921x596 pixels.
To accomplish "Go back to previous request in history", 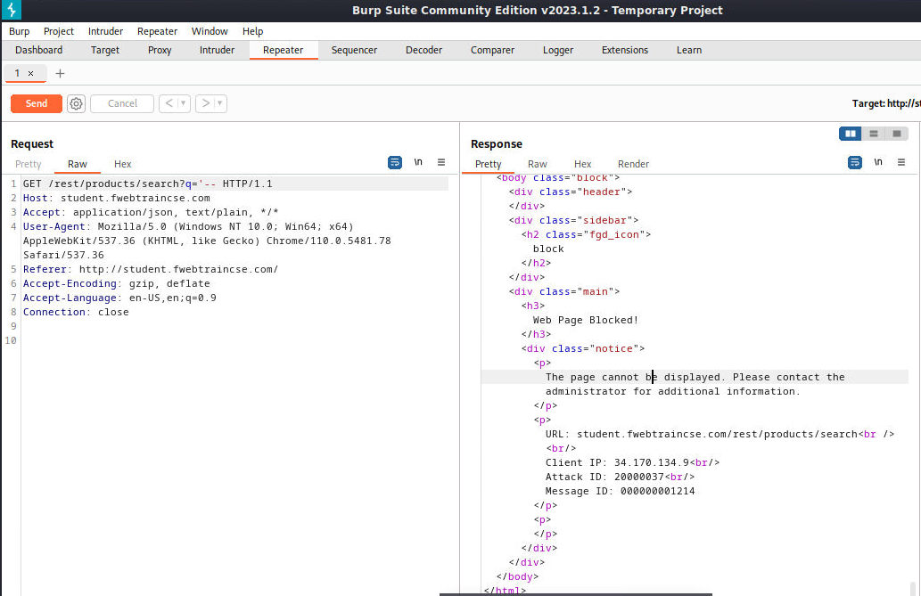I will coord(169,104).
